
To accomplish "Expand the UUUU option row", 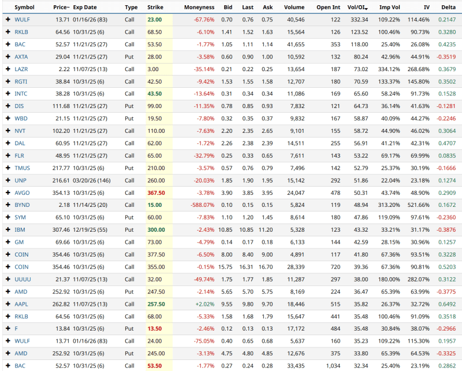I will tap(8, 280).
